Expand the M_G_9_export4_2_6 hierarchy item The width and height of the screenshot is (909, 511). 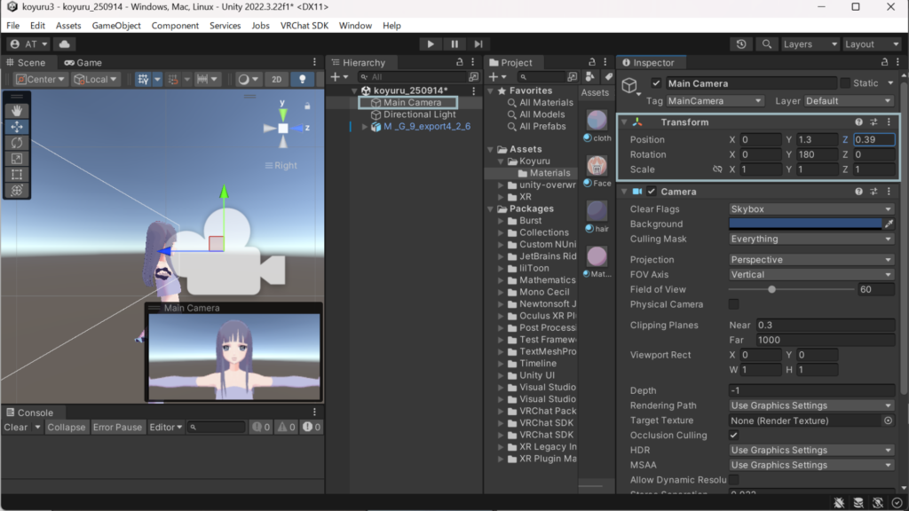(x=364, y=127)
